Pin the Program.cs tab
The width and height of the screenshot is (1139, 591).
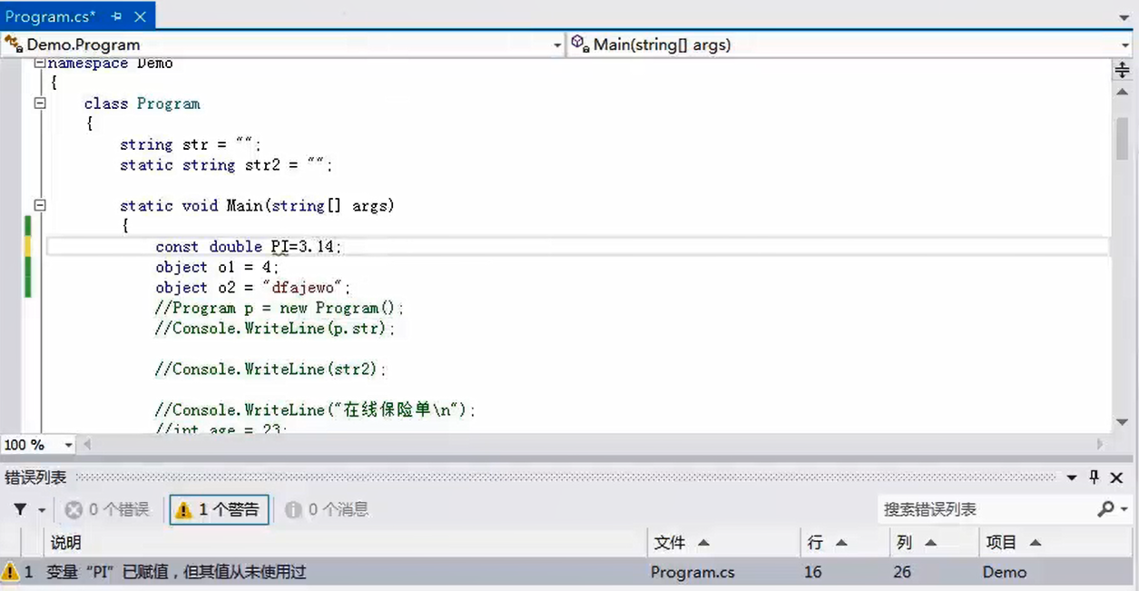[117, 16]
